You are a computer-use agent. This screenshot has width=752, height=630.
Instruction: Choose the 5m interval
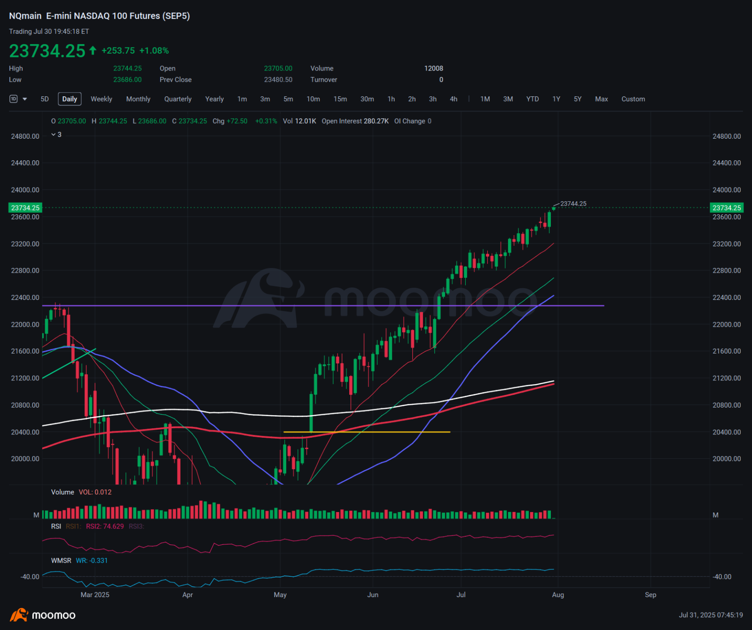pos(288,99)
